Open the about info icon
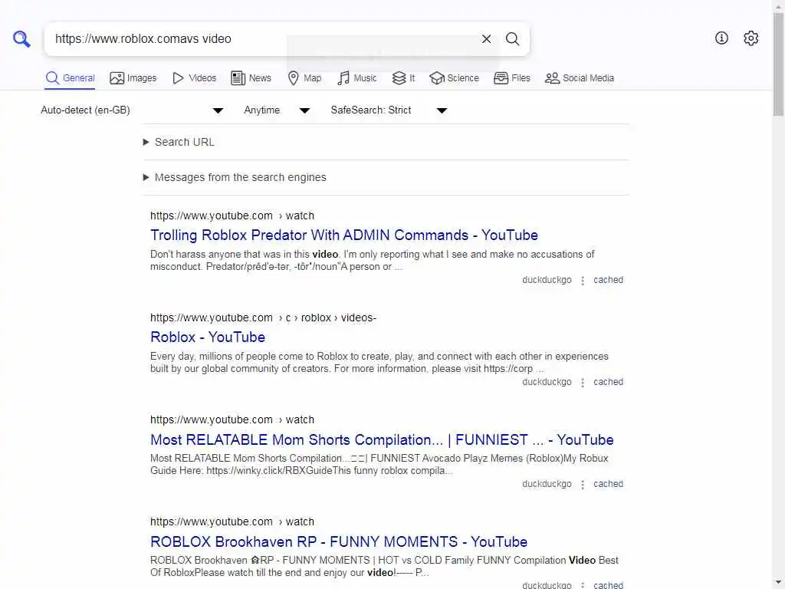The height and width of the screenshot is (589, 785). tap(721, 38)
